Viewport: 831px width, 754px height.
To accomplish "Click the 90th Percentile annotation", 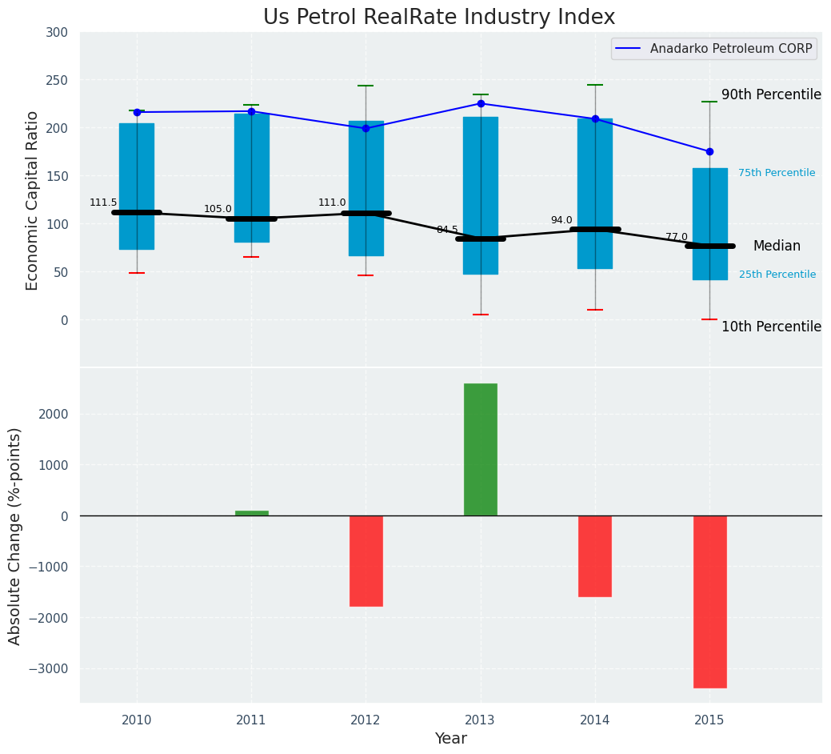I will click(771, 94).
